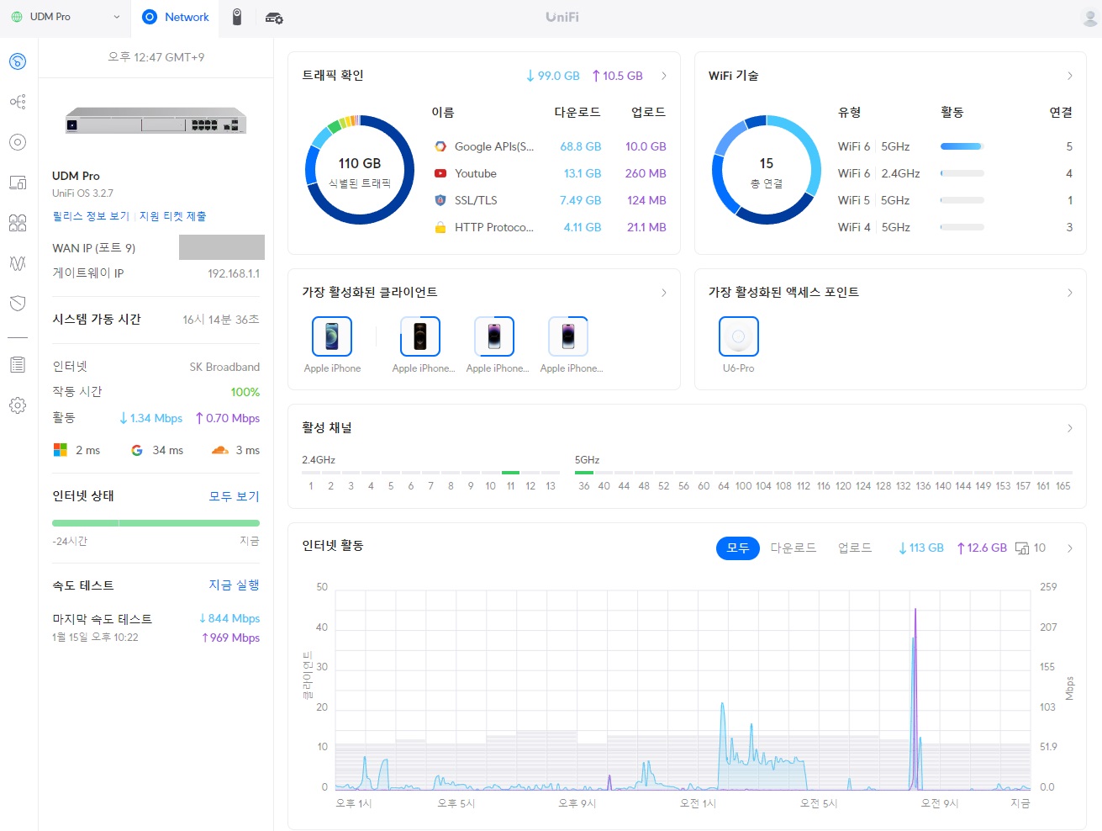Select the 업로드 filter in 인터넷 활동
This screenshot has height=831, width=1102.
coord(855,548)
